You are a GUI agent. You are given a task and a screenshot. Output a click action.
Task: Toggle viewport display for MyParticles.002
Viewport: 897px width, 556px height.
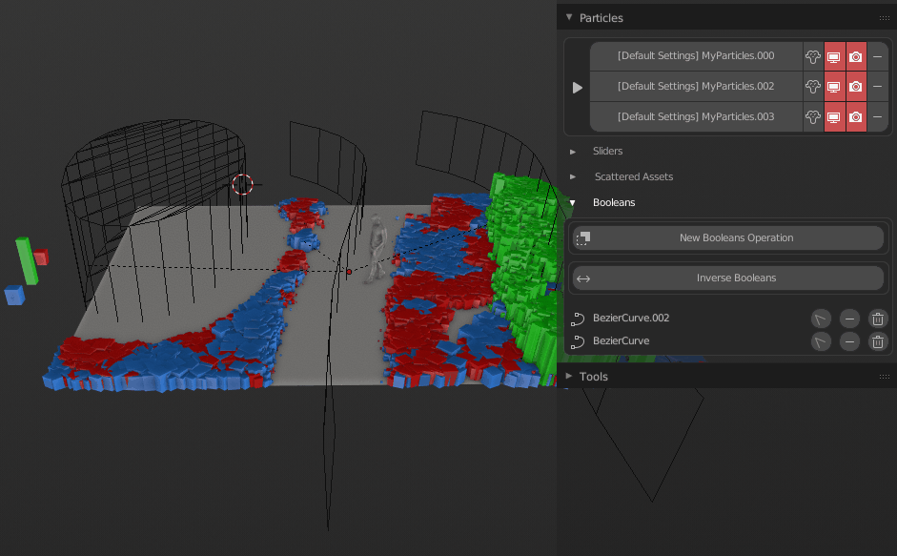(836, 87)
